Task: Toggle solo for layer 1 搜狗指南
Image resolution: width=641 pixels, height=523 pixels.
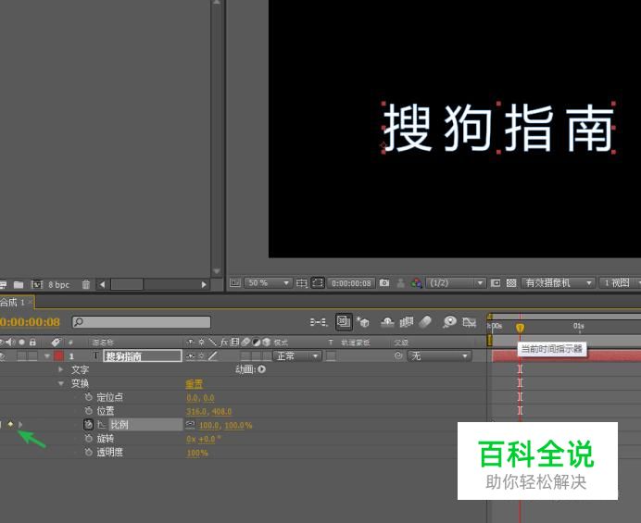Action: (x=21, y=356)
